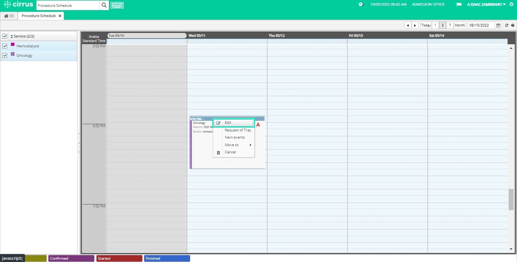Open the on-screen keyboard icon

tap(117, 5)
